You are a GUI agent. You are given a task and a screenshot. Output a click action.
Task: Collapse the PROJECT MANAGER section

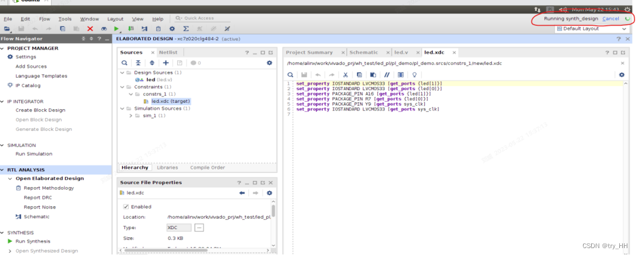pos(3,48)
